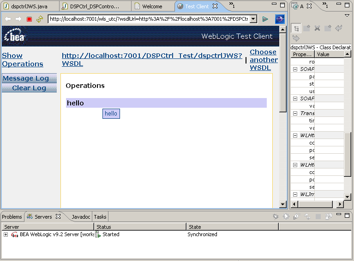Click the restart server icon in Servers toolbar
Image resolution: width=354 pixels, height=261 pixels.
point(307,217)
